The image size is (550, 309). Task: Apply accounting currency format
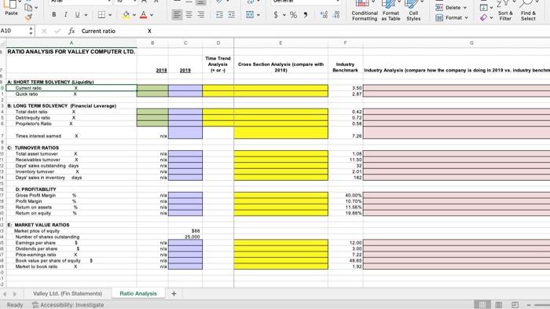pyautogui.click(x=276, y=15)
